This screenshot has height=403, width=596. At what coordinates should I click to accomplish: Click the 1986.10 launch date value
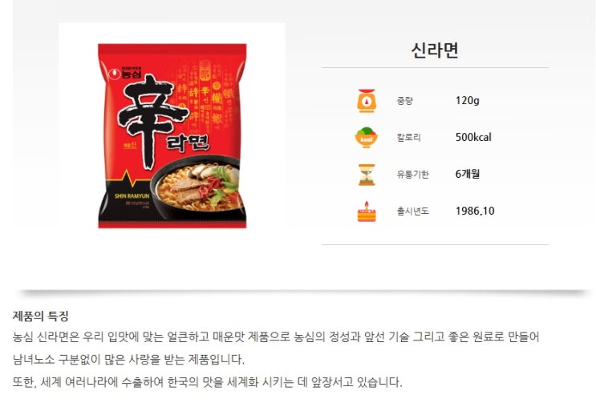[475, 211]
